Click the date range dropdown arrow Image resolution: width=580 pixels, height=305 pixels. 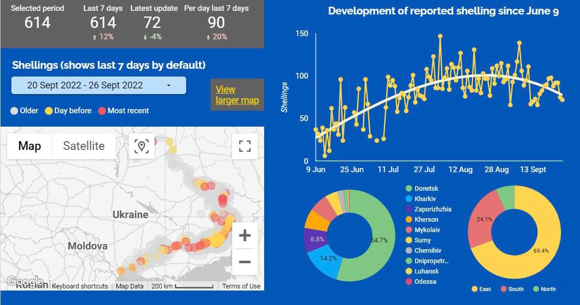click(x=169, y=86)
